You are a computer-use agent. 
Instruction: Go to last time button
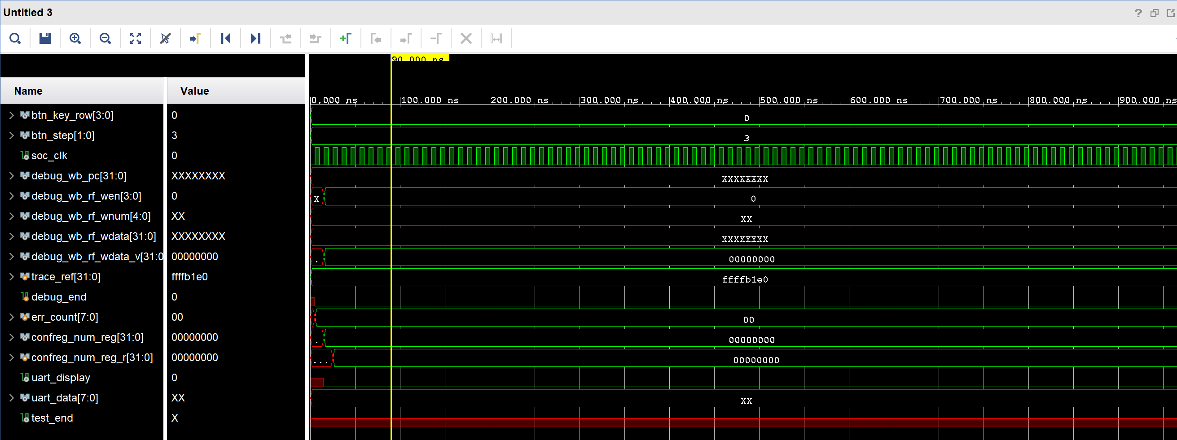tap(255, 38)
